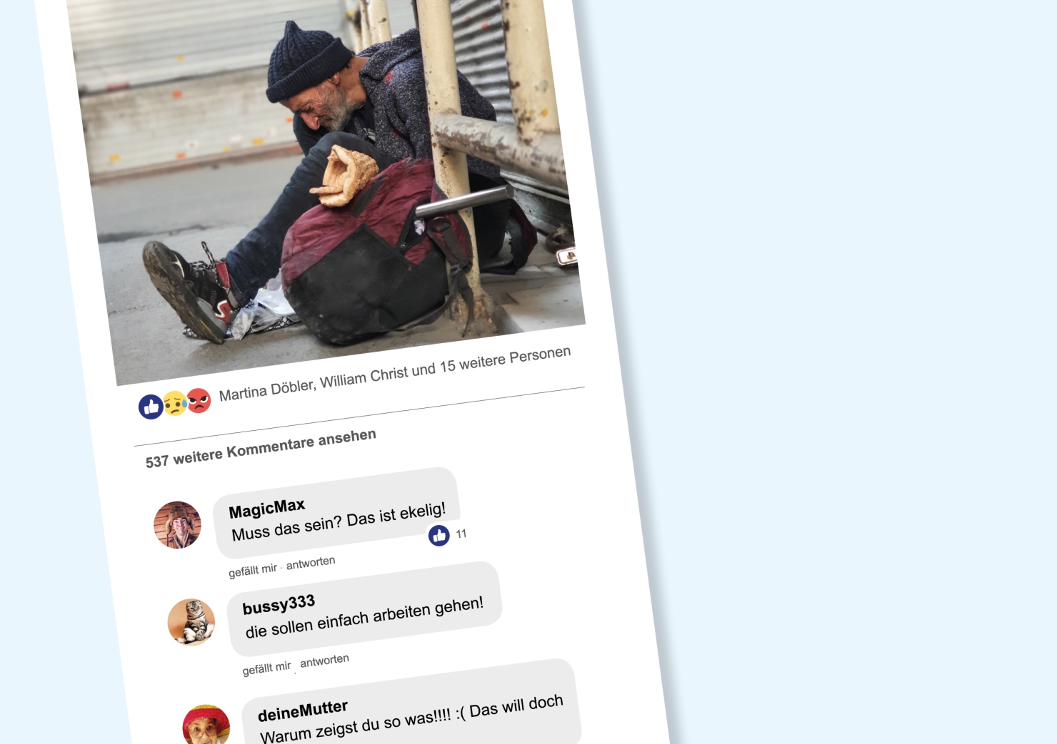Expand 537 weitere Kommentare ansehen
Screen dimensions: 1057x744
click(x=261, y=449)
